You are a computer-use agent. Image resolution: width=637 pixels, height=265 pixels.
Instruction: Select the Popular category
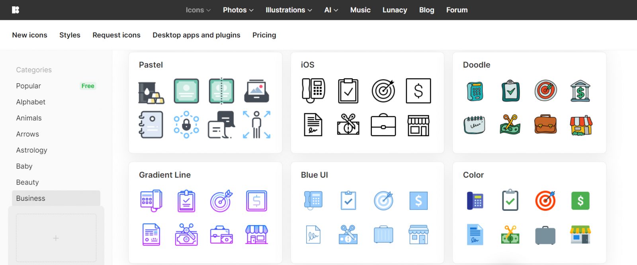tap(56, 86)
